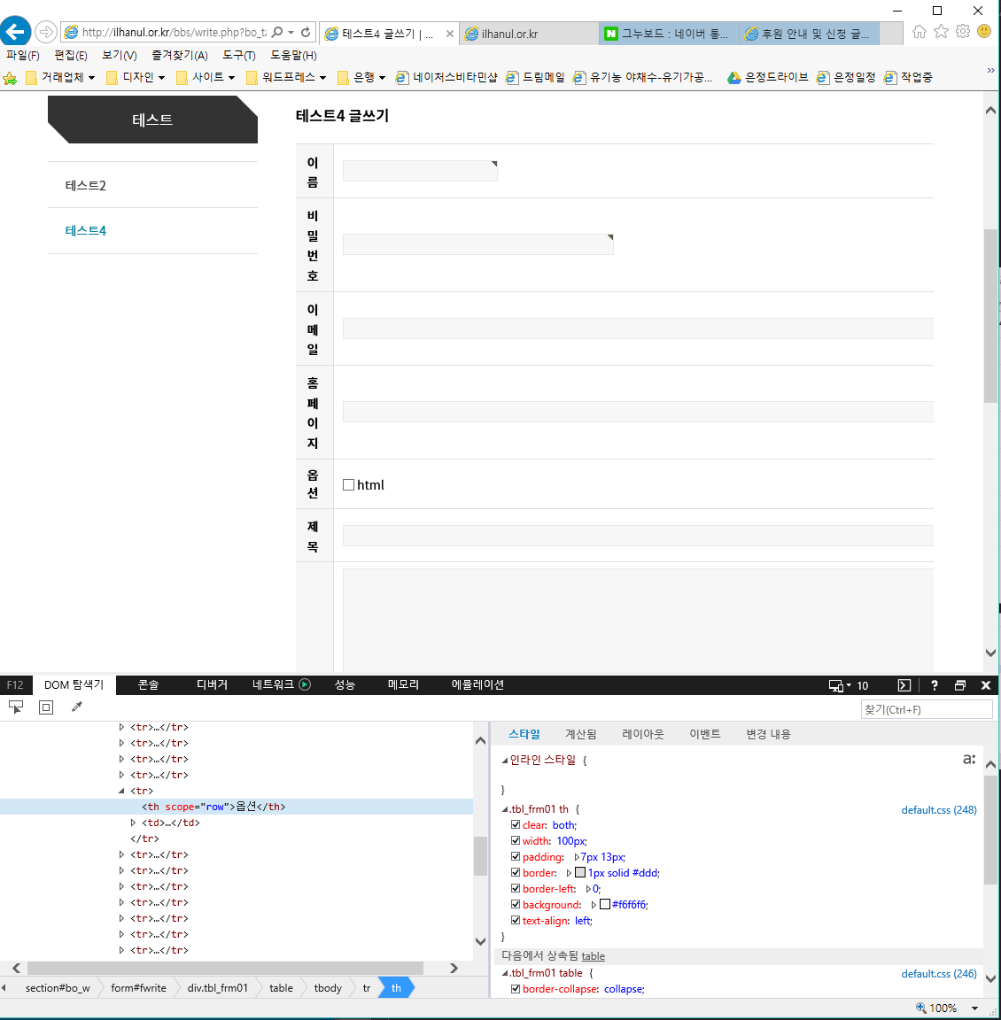This screenshot has height=1020, width=1001.
Task: Click the F12 label in dev tools
Action: [15, 685]
